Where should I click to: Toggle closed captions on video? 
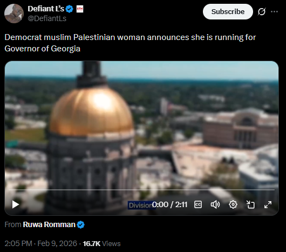(198, 204)
